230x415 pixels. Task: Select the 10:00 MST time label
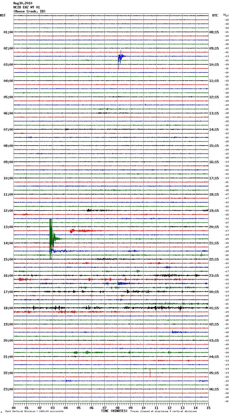click(8, 178)
